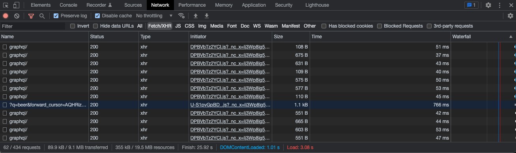Open the Memory tab
516x153 pixels.
[224, 5]
